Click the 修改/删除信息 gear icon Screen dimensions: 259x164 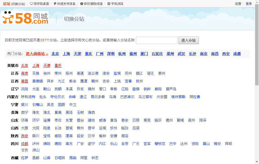(x=82, y=4)
